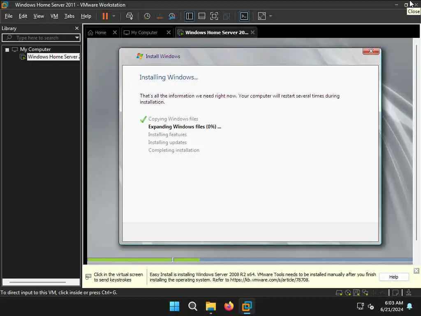Image resolution: width=421 pixels, height=316 pixels.
Task: Click the keyboard icon in the hint bar
Action: pos(88,277)
